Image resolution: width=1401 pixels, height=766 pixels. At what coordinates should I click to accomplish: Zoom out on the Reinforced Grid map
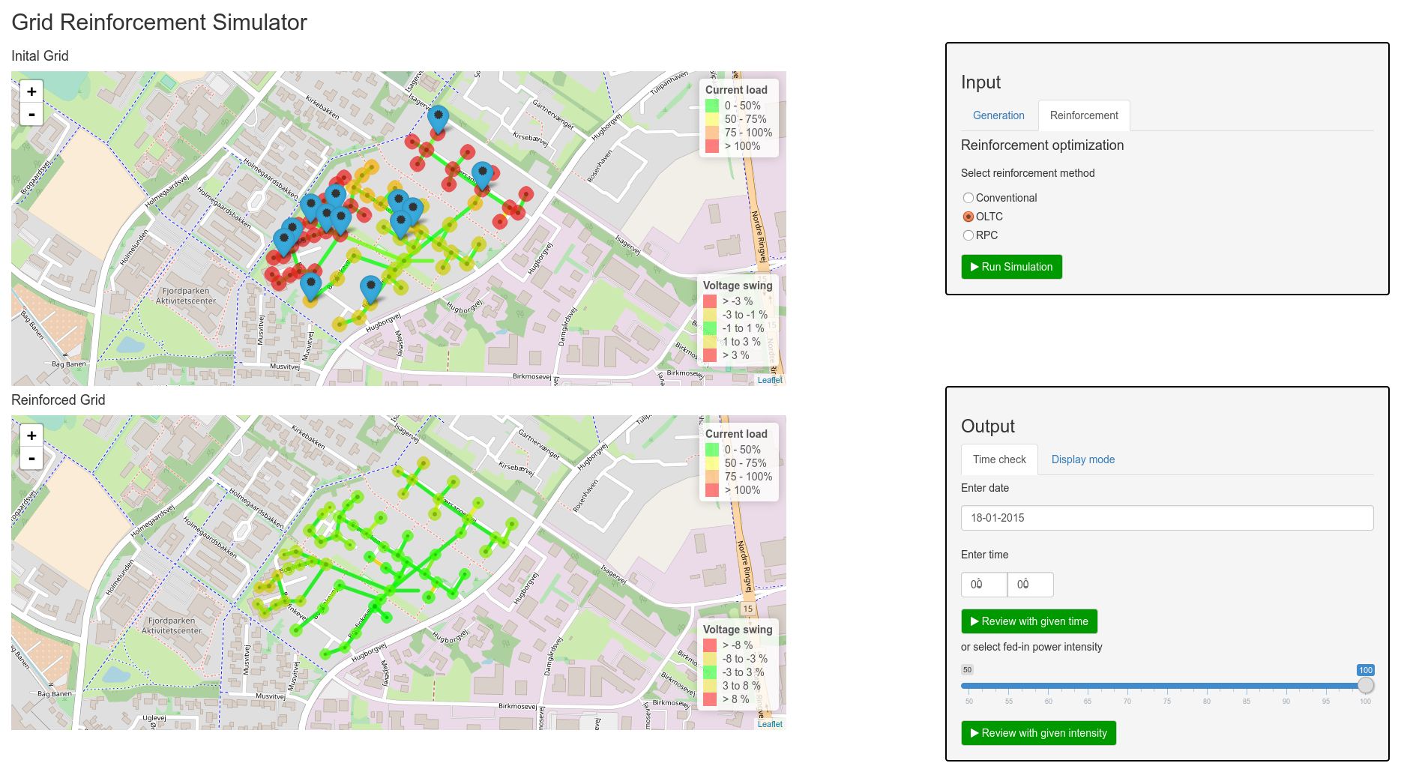point(31,459)
